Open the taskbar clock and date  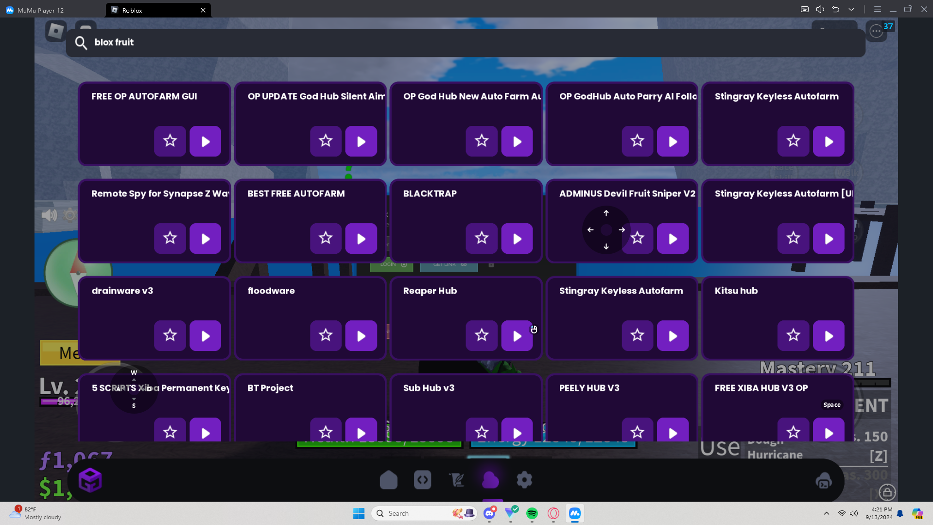879,513
